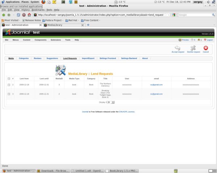Click the red Cancel toolbar icon
Viewport: 217px width, 173px height.
pyautogui.click(x=206, y=48)
